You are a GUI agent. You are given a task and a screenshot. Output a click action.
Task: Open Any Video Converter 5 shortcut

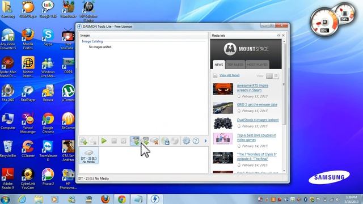8,39
